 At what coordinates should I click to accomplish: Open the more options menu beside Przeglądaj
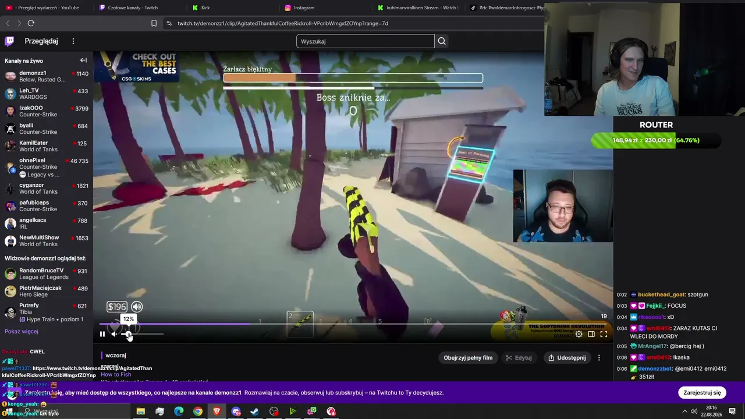pyautogui.click(x=73, y=41)
